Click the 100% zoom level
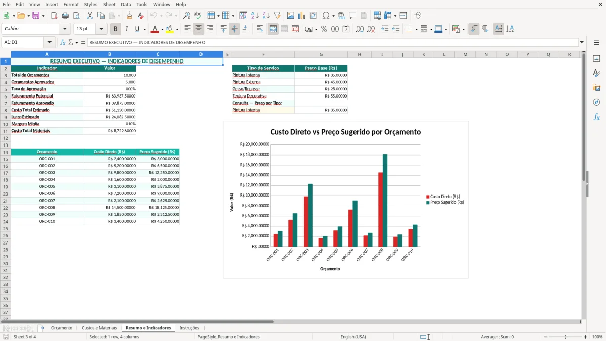The image size is (606, 341). tap(597, 337)
